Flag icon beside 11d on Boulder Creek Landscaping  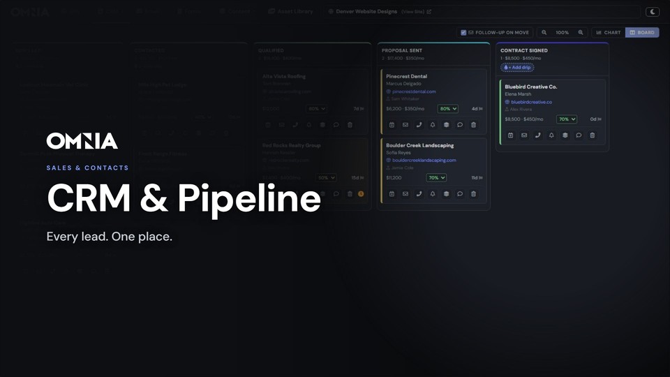click(x=481, y=177)
